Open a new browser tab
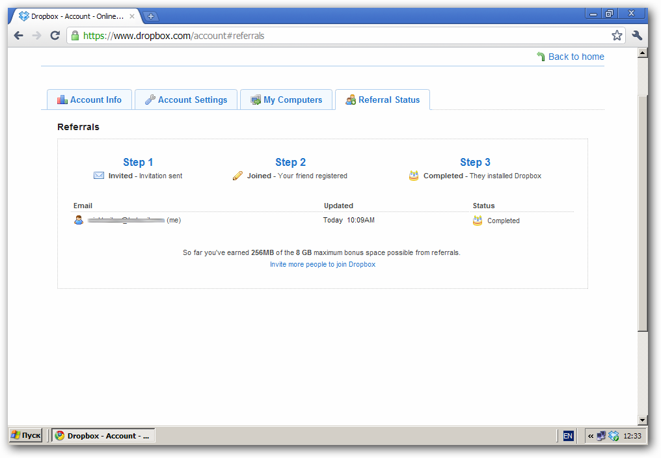Screen dimensions: 661x458 click(150, 16)
